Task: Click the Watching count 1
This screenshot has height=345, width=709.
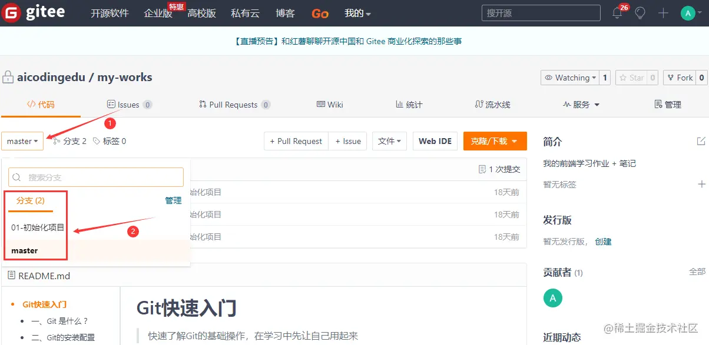Action: pyautogui.click(x=605, y=78)
